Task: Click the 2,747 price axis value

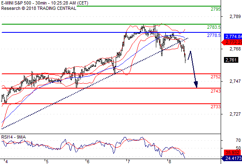Action: tap(235, 81)
